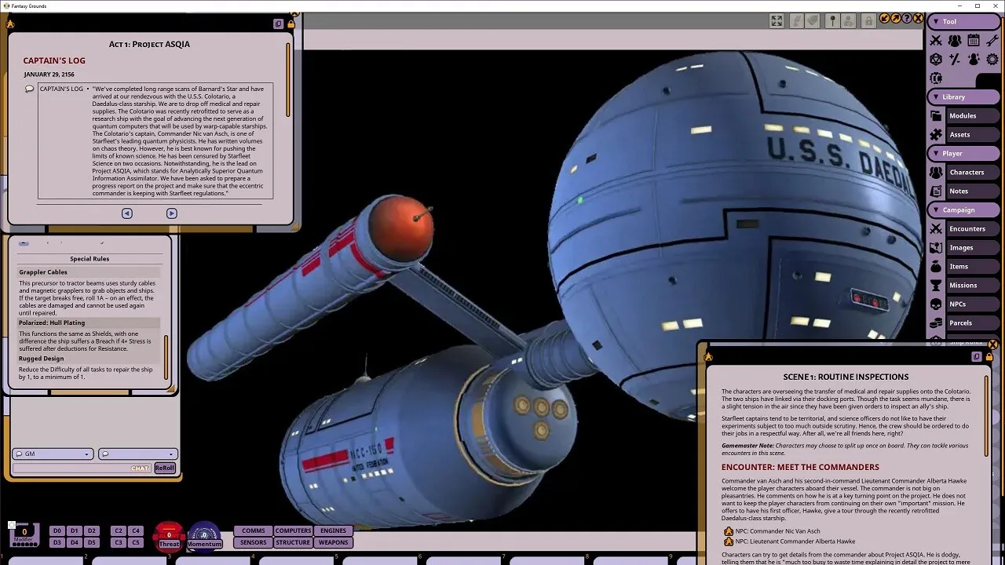Open the Notes list
The image size is (1005, 565).
972,191
